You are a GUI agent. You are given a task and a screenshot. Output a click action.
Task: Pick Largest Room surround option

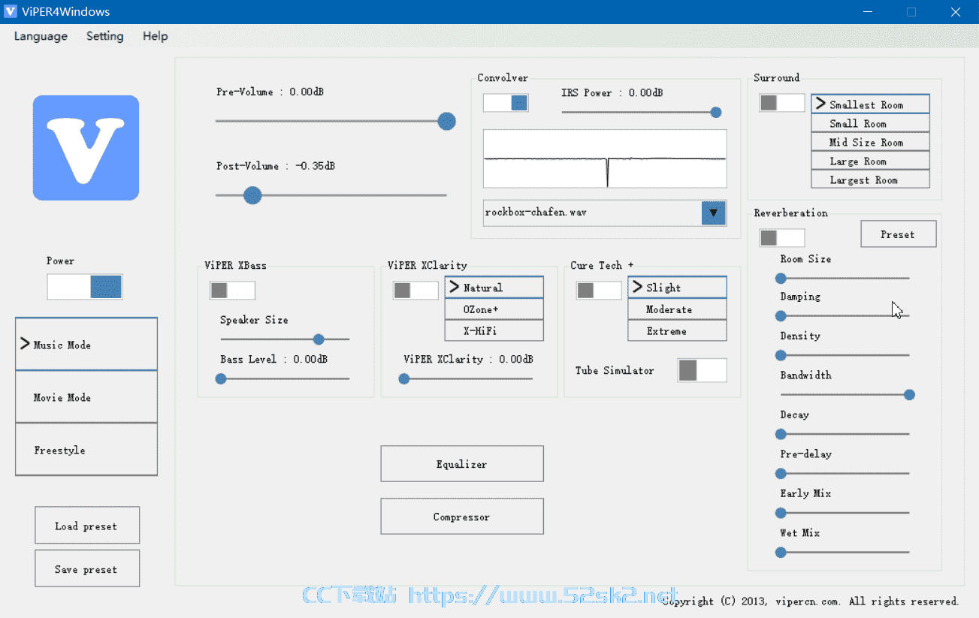(x=870, y=179)
